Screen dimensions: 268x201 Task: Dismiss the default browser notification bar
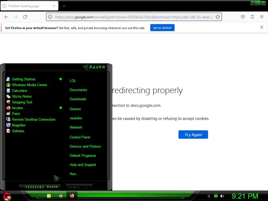coord(261,27)
